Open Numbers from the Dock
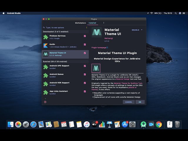This screenshot has width=188, height=141. tap(102, 124)
